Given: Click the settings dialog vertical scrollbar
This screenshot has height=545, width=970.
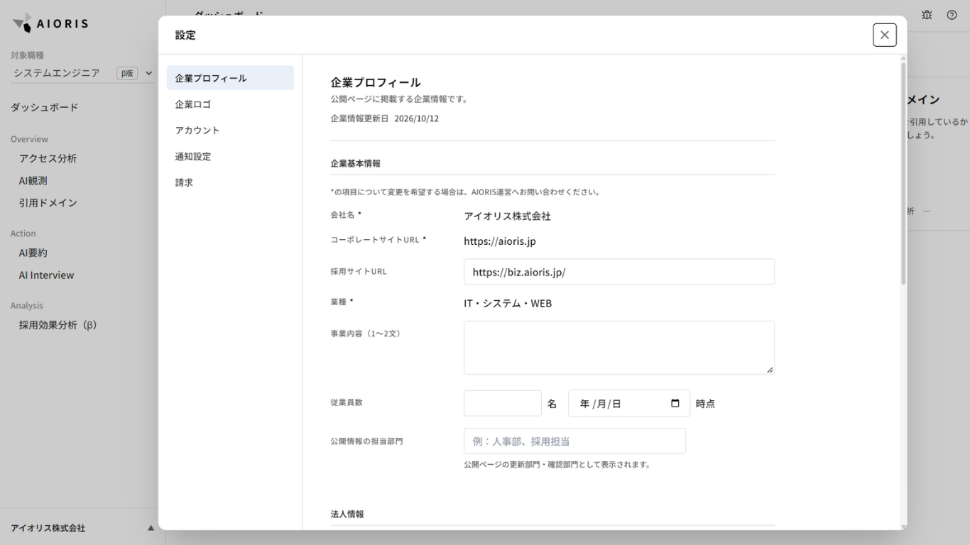Looking at the screenshot, I should (903, 174).
